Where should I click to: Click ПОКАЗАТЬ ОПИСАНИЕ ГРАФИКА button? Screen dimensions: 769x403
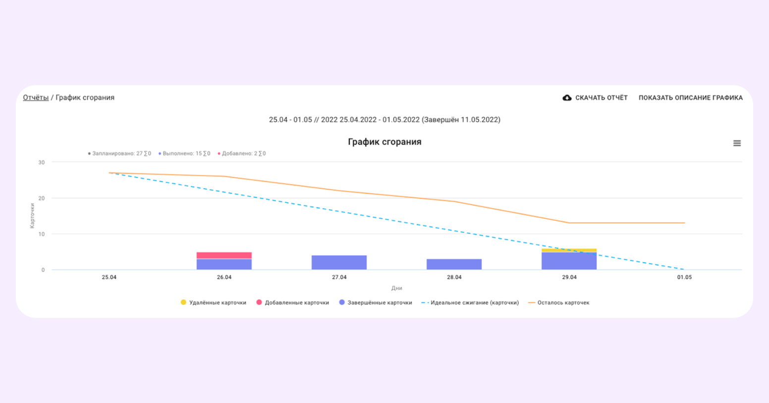[x=690, y=98]
